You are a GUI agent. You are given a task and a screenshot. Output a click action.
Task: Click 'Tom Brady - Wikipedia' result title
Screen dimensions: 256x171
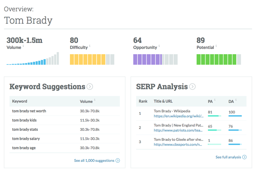click(x=172, y=111)
